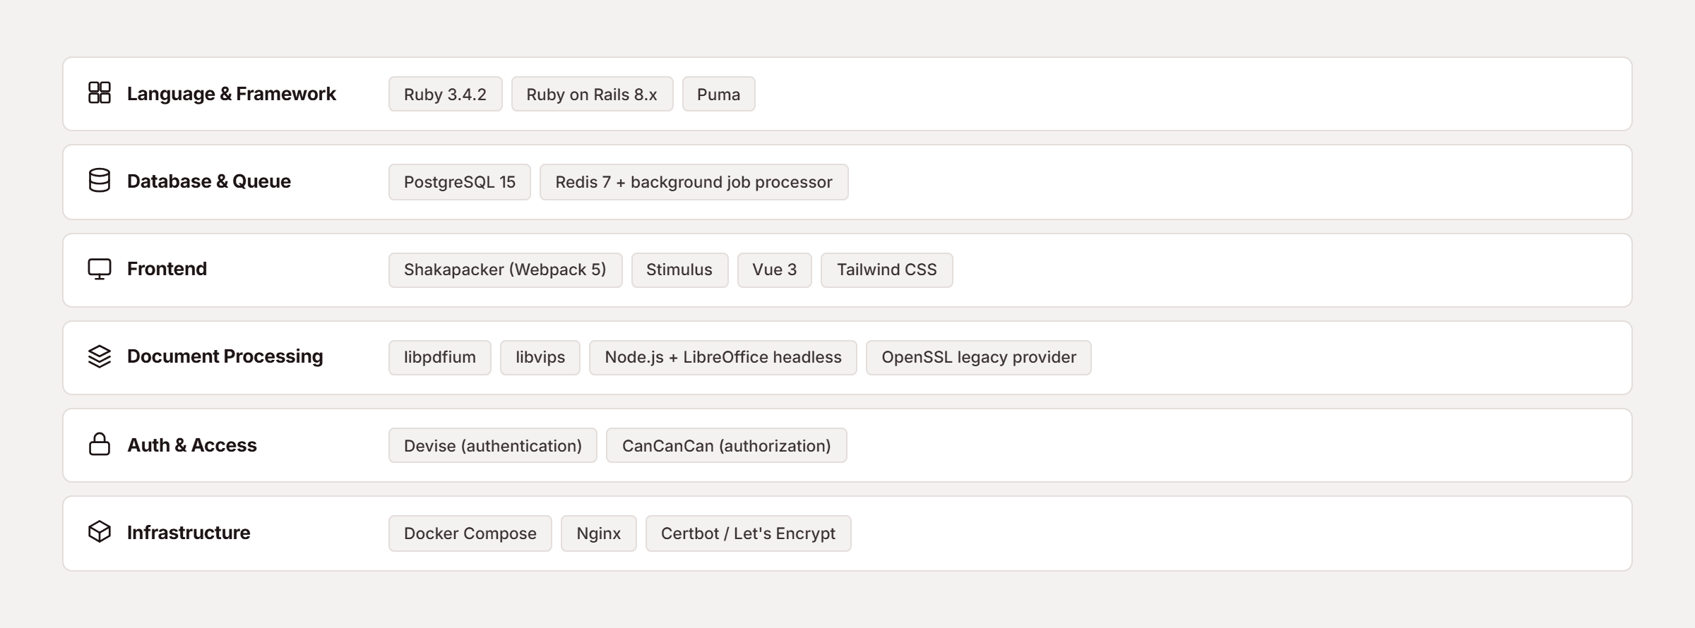Click the Devise (authentication) tag
The width and height of the screenshot is (1695, 628).
pyautogui.click(x=493, y=445)
